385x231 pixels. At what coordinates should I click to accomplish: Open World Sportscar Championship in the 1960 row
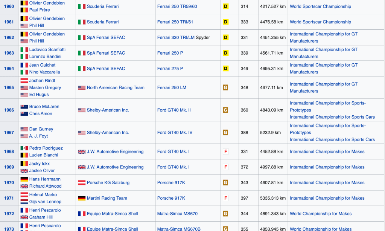tap(320, 6)
